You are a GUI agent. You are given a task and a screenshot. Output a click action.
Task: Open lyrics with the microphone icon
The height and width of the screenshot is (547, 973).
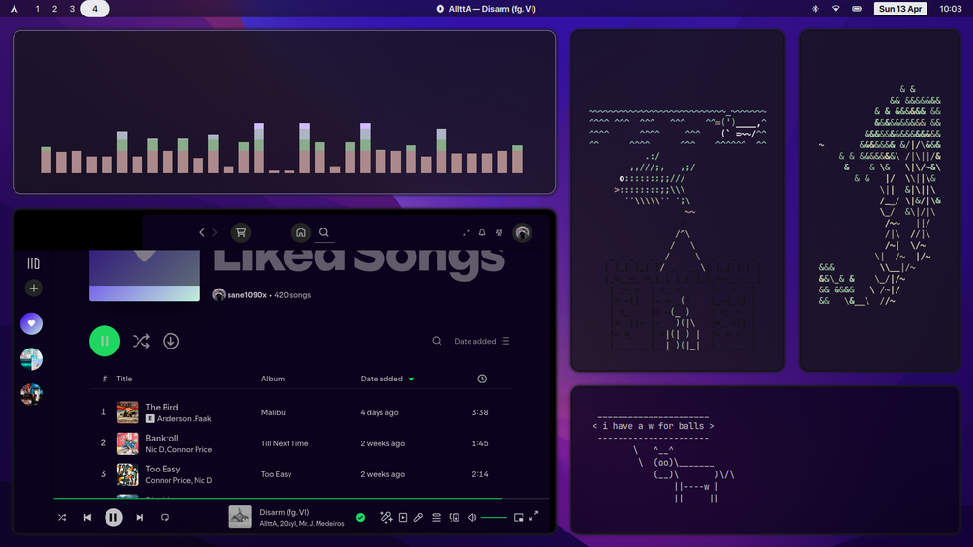pos(419,517)
